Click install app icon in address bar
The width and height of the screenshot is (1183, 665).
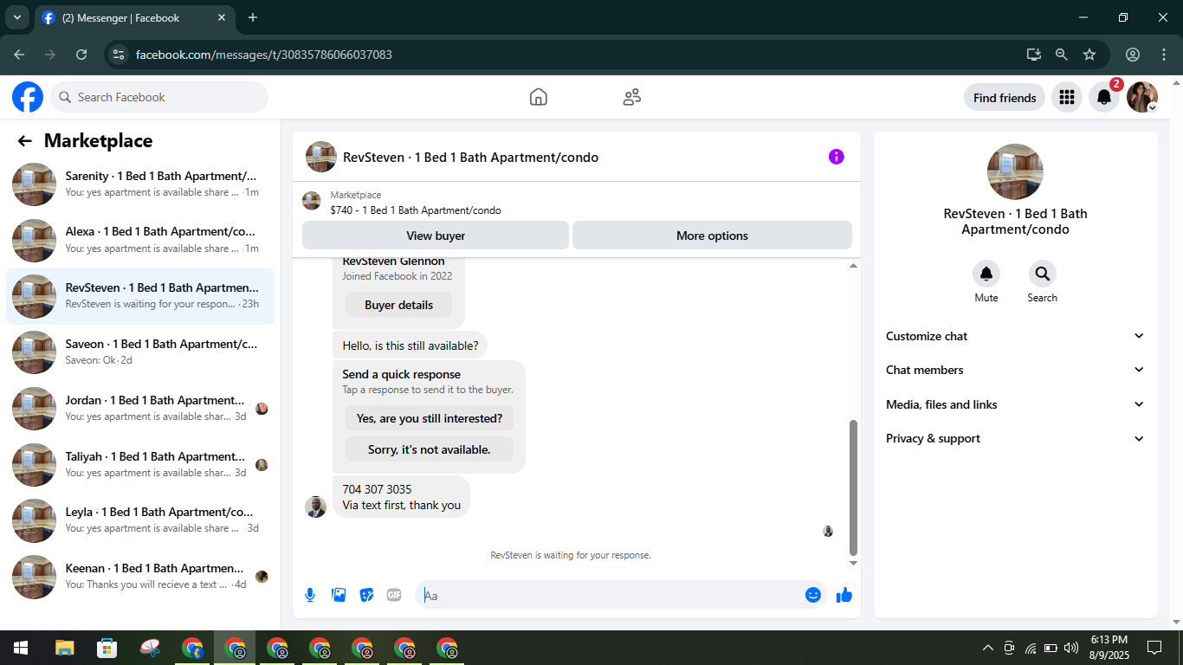click(1034, 55)
